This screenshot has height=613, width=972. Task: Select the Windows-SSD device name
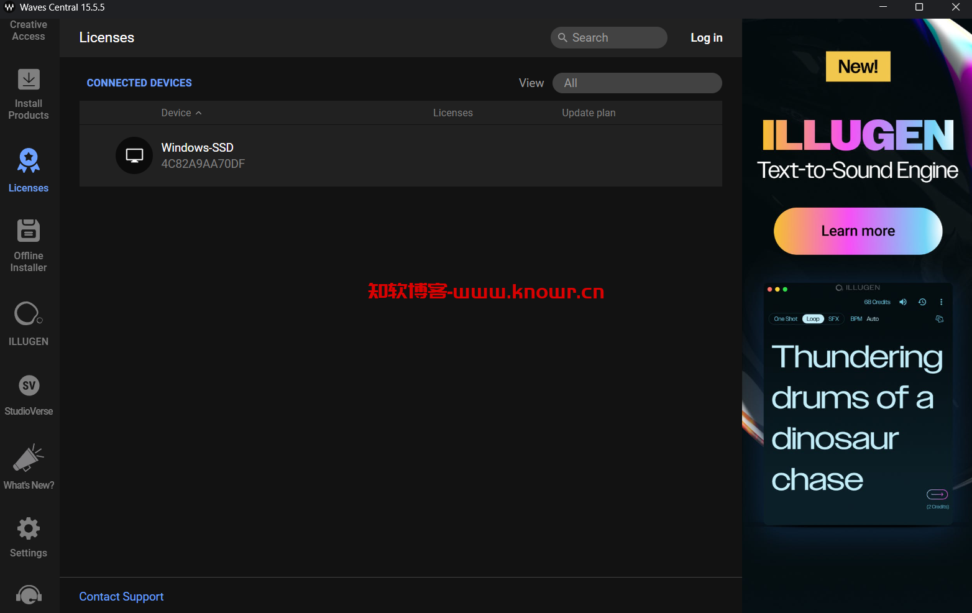click(198, 147)
